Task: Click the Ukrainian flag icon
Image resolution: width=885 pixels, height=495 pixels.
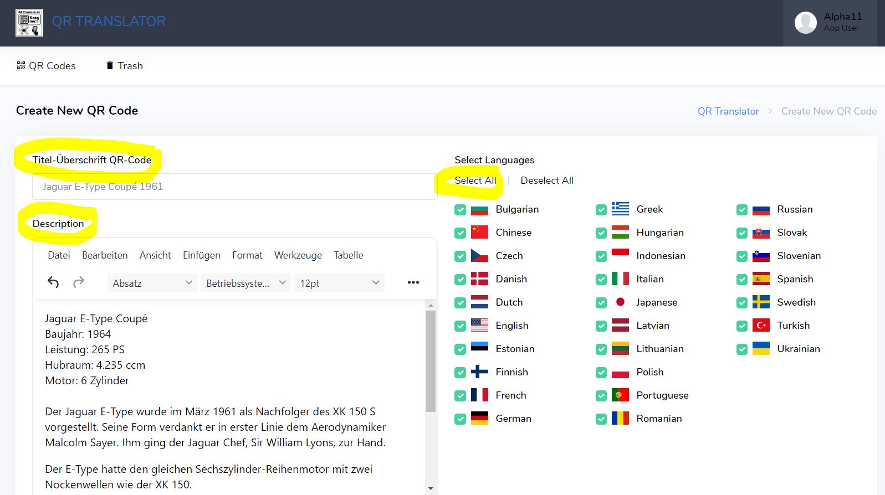Action: (x=761, y=349)
